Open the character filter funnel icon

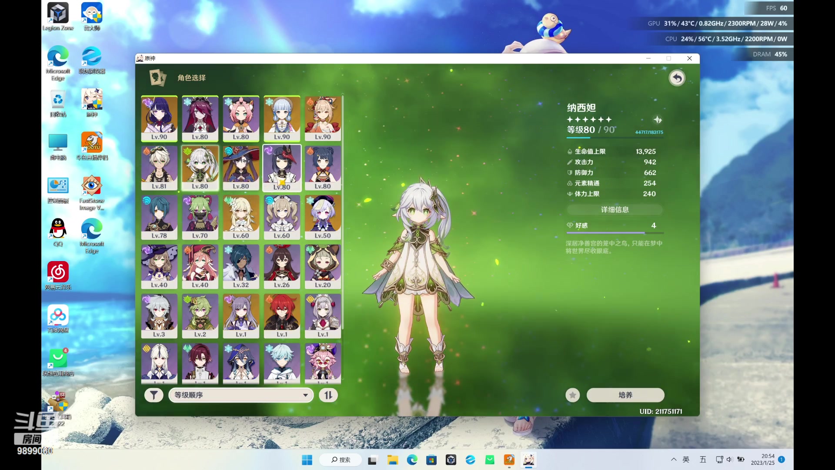154,395
